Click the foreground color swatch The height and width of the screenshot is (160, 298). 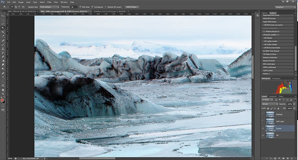point(2,100)
